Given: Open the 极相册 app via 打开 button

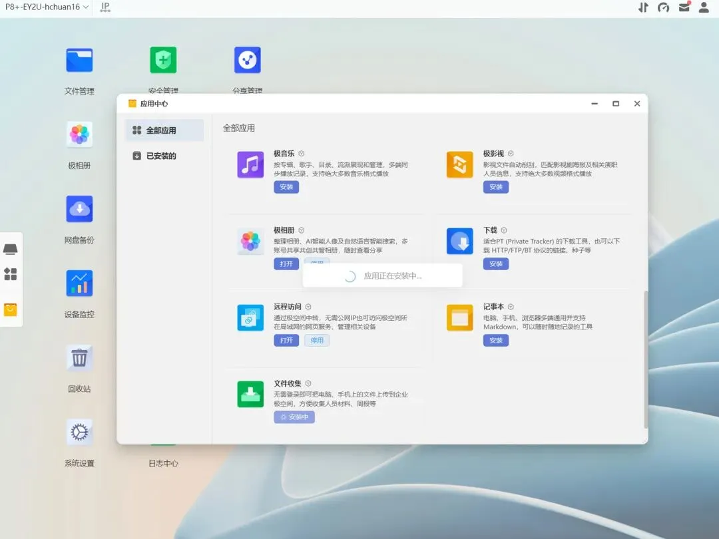Looking at the screenshot, I should tap(286, 264).
